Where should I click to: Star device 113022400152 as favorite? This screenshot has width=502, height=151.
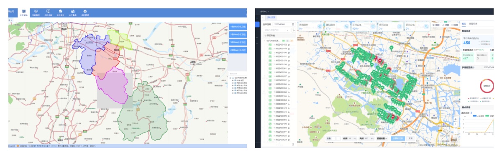(x=289, y=44)
